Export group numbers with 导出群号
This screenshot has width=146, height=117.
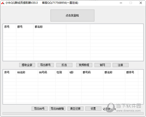pyautogui.click(x=46, y=65)
